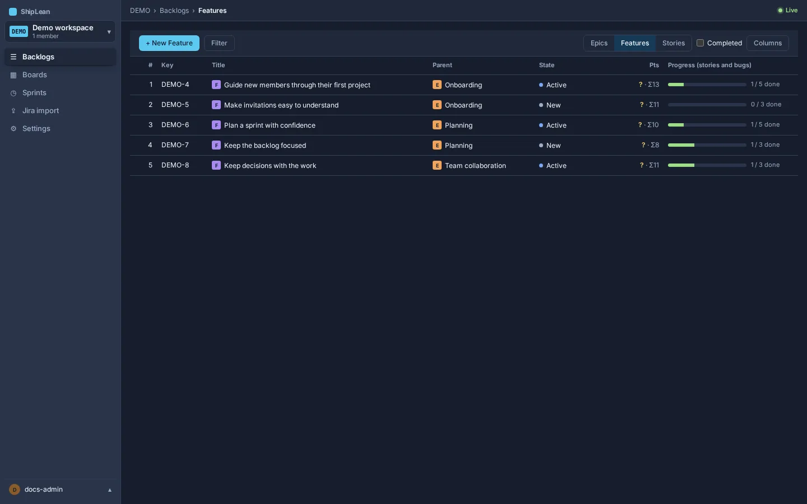This screenshot has height=504, width=807.
Task: Click the Active state of DEMO-6
Action: click(553, 125)
